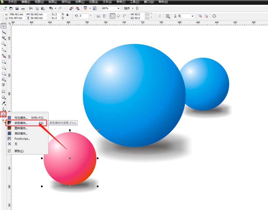Open the 工具(O) menu
This screenshot has width=268, height=210.
pos(135,2)
